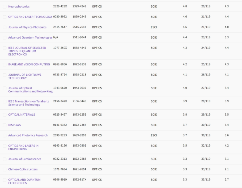Click ISSN value 0141-9382

coord(60,125)
